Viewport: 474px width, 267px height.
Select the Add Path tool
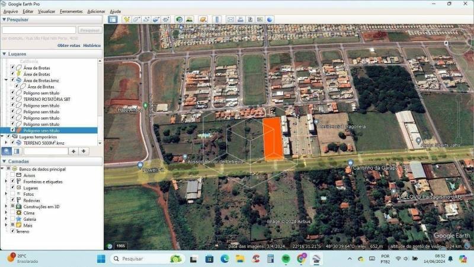click(x=146, y=20)
